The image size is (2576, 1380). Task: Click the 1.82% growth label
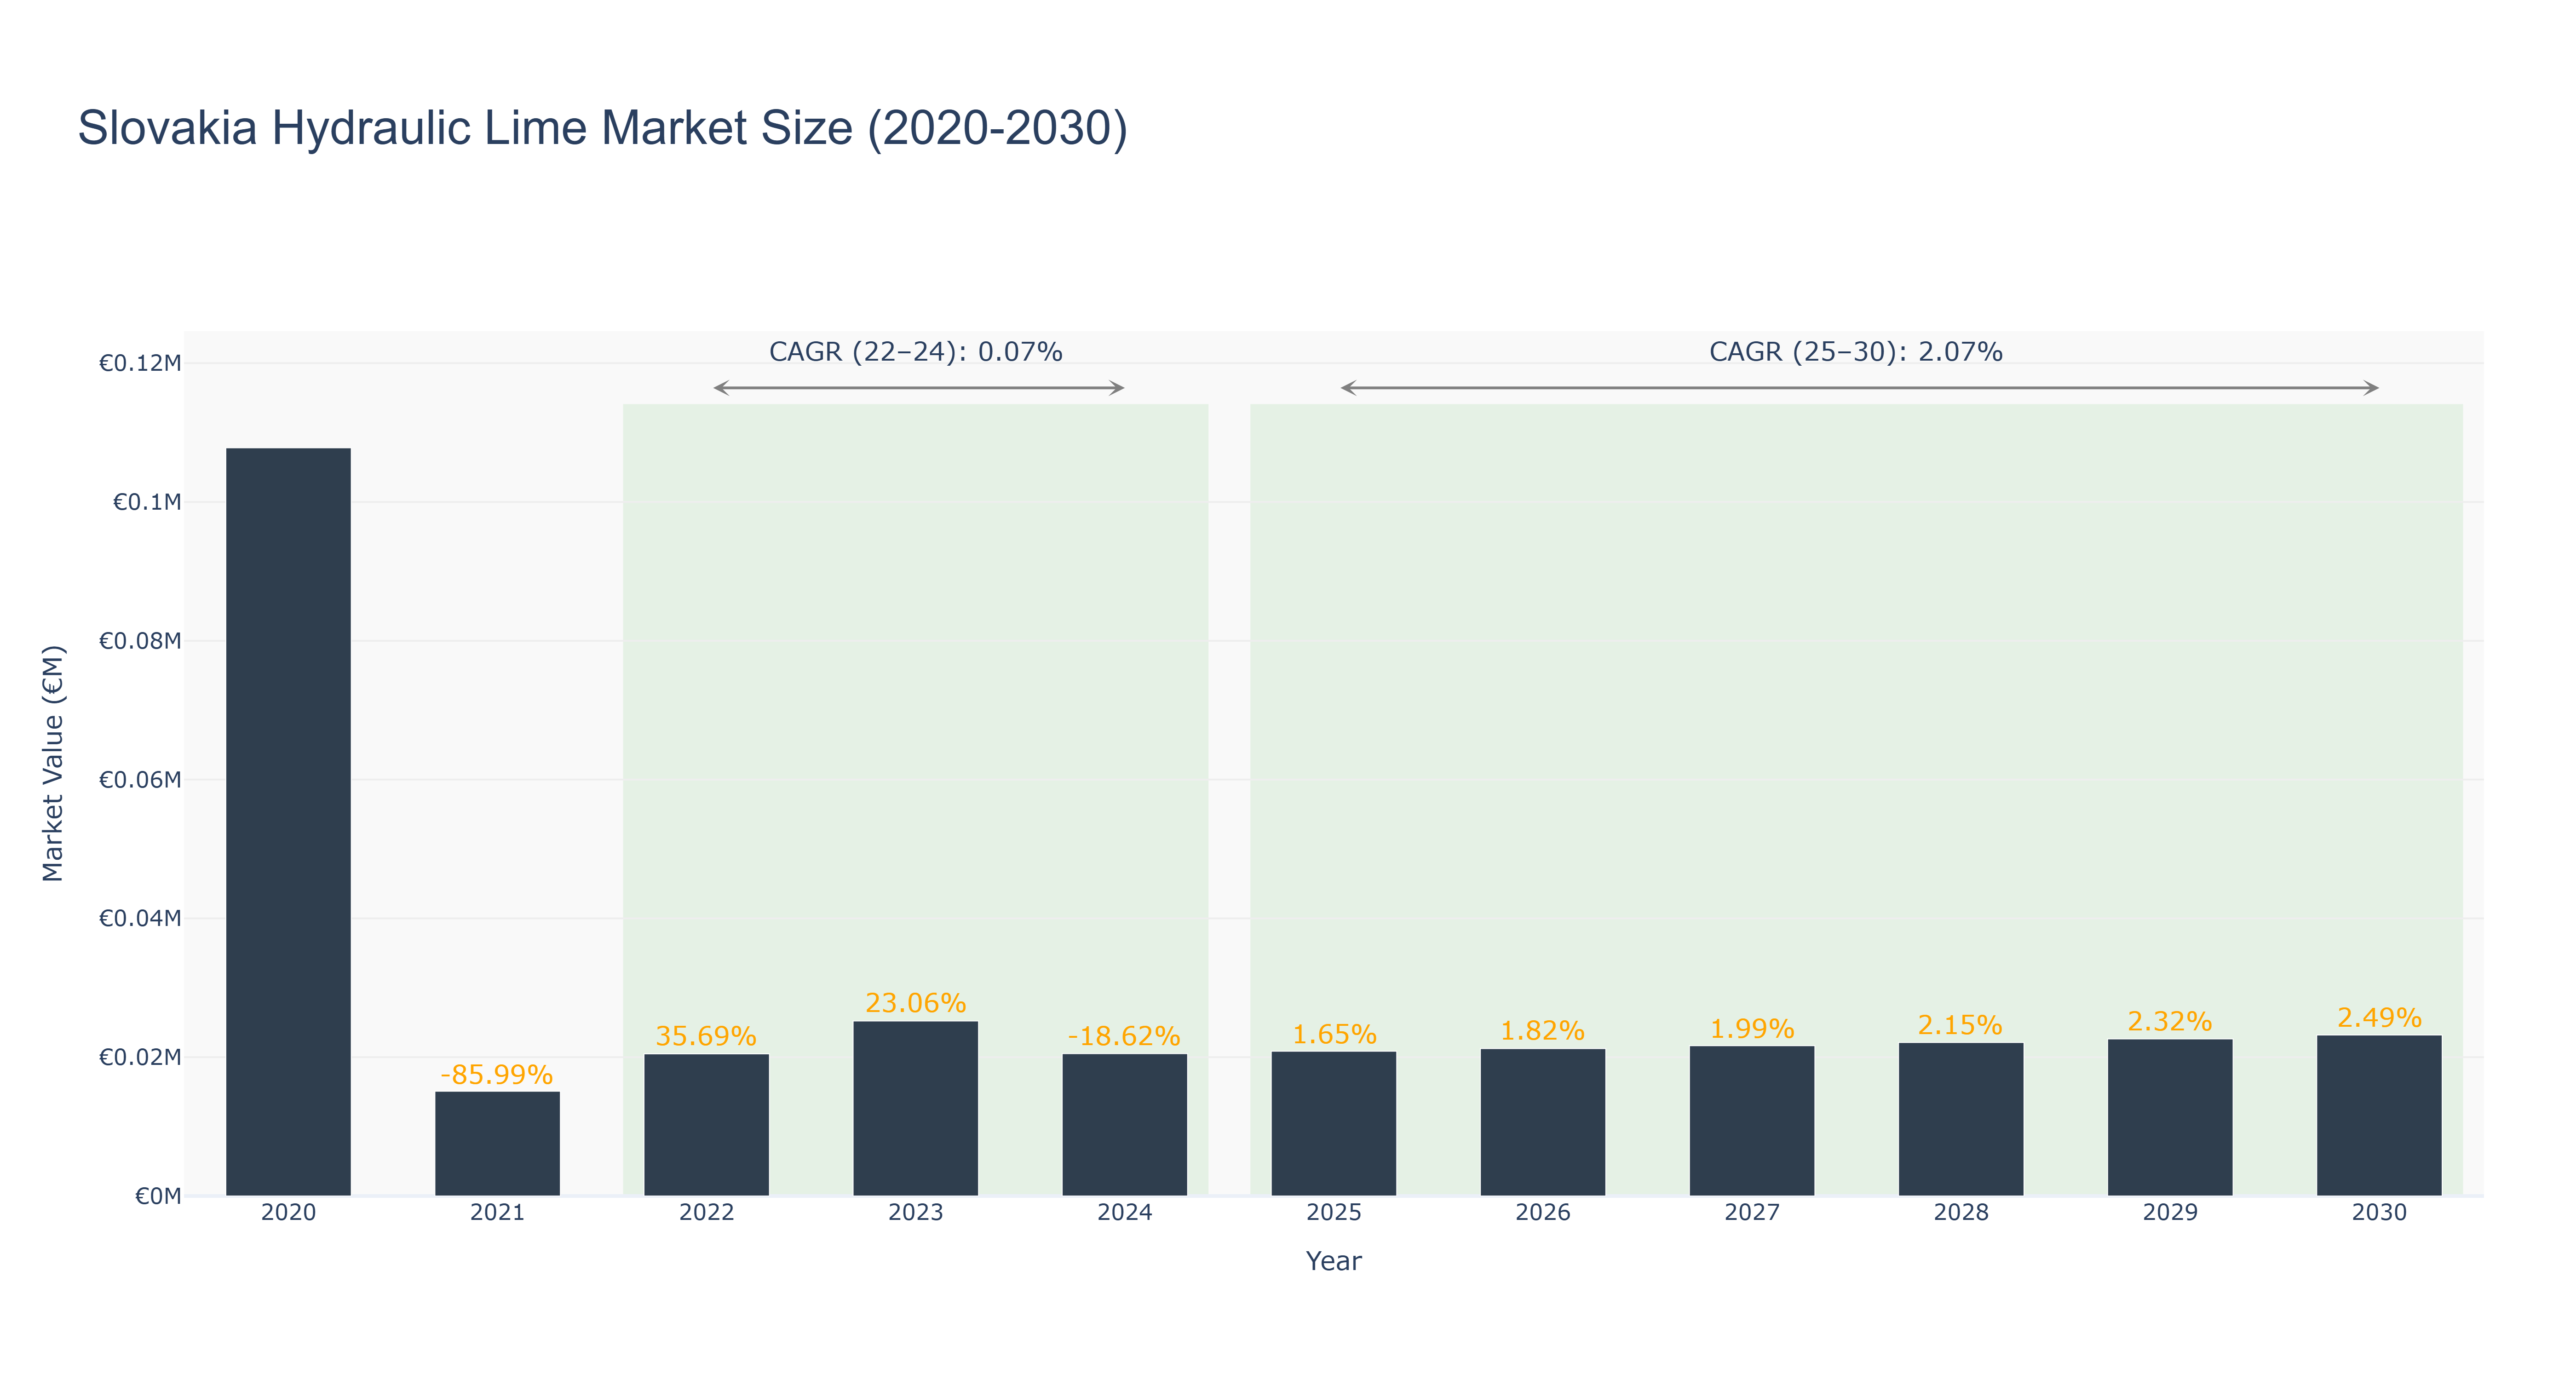tap(1542, 1031)
